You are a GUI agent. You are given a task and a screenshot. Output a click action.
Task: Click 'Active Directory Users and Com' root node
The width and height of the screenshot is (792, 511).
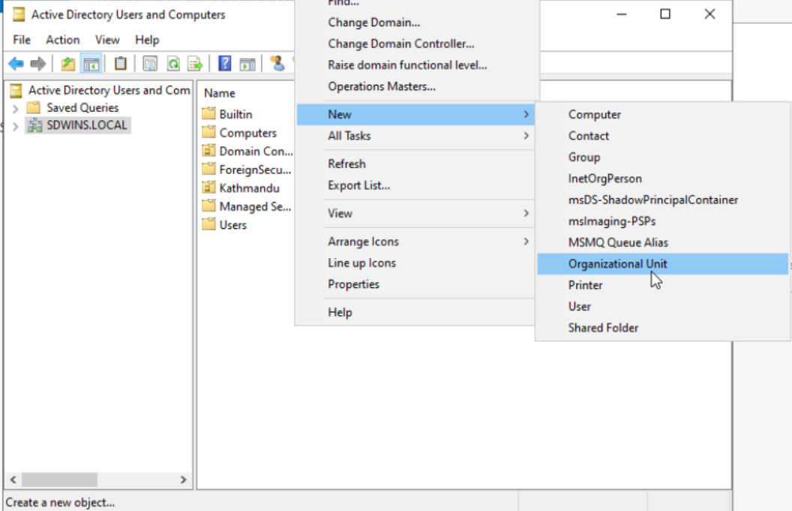tap(109, 90)
